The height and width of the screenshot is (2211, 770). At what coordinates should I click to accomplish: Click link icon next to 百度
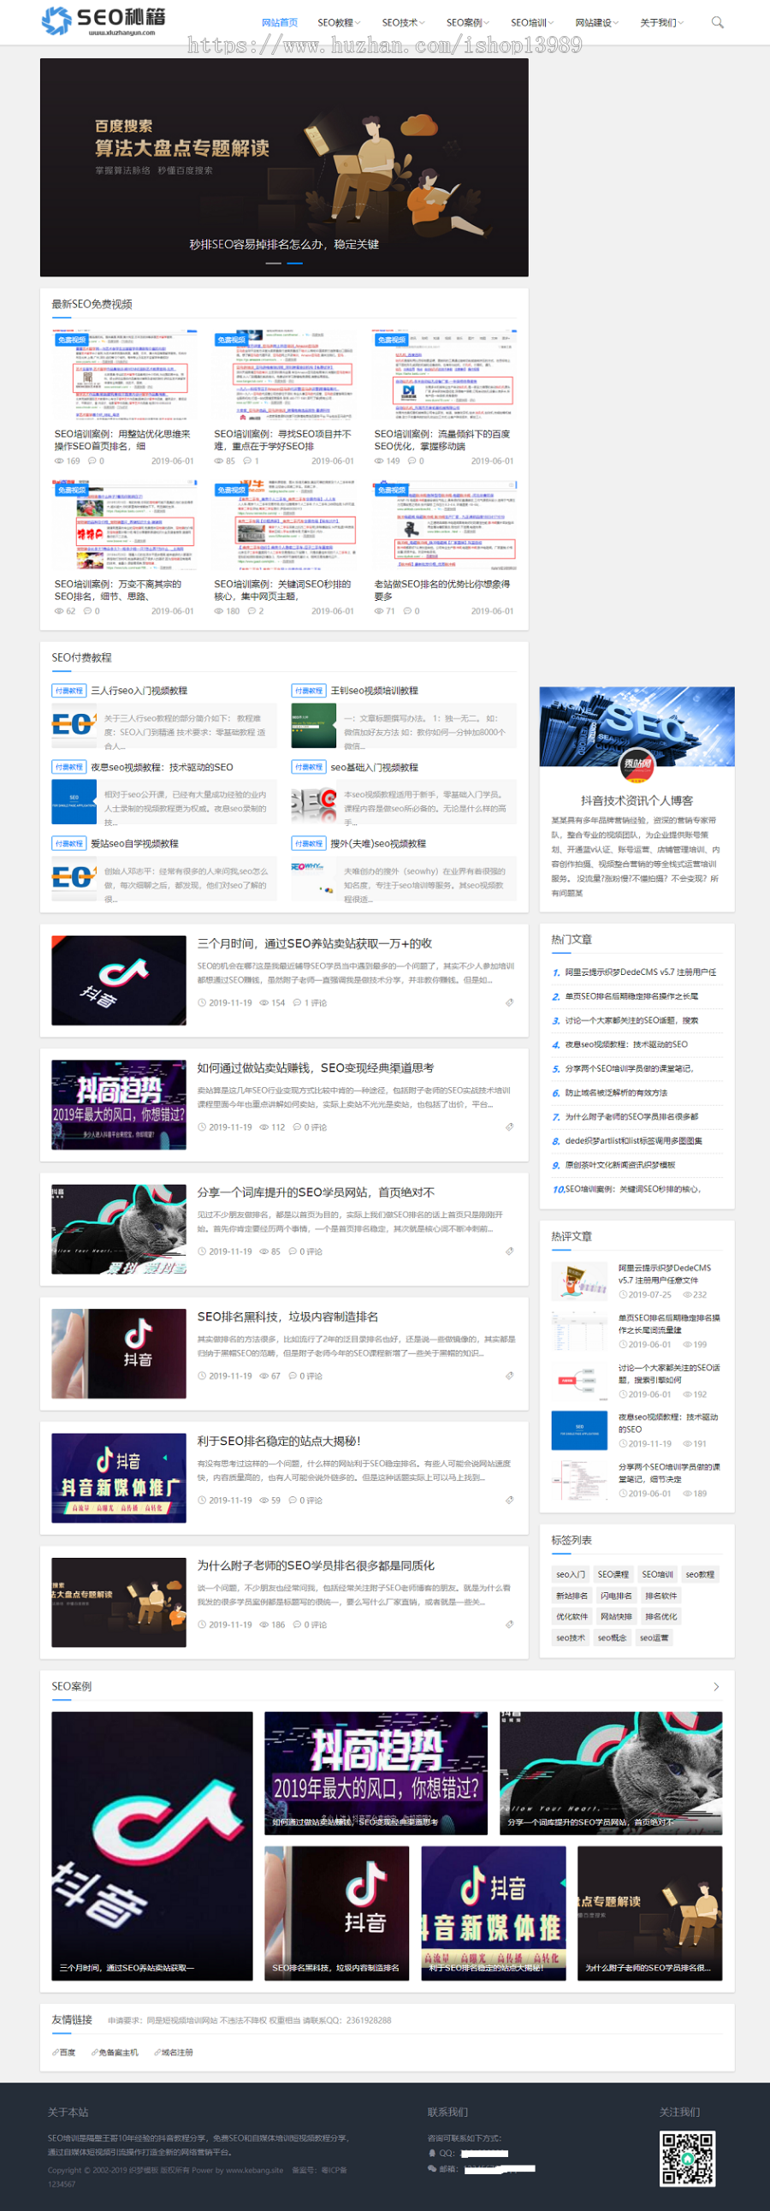point(56,2052)
